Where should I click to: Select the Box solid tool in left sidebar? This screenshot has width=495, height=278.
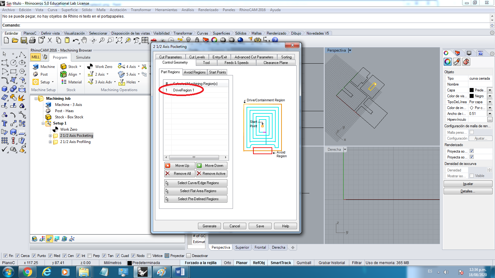5,89
